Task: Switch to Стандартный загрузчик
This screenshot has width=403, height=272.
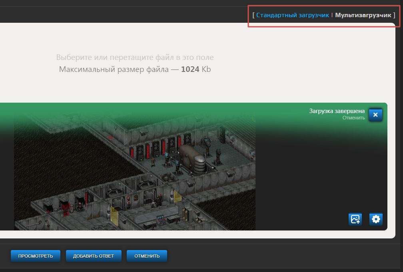Action: coord(292,15)
